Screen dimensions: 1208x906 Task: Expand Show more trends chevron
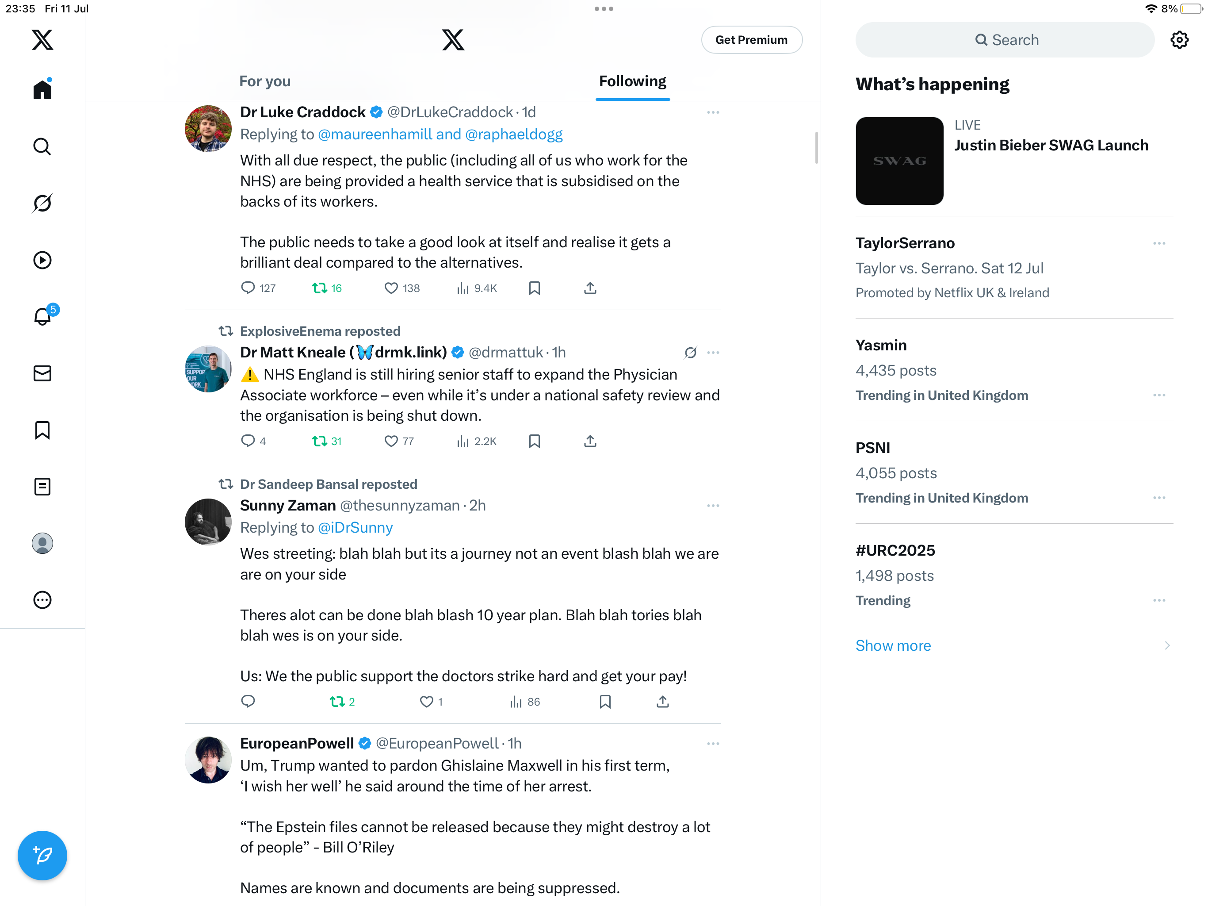click(1167, 645)
